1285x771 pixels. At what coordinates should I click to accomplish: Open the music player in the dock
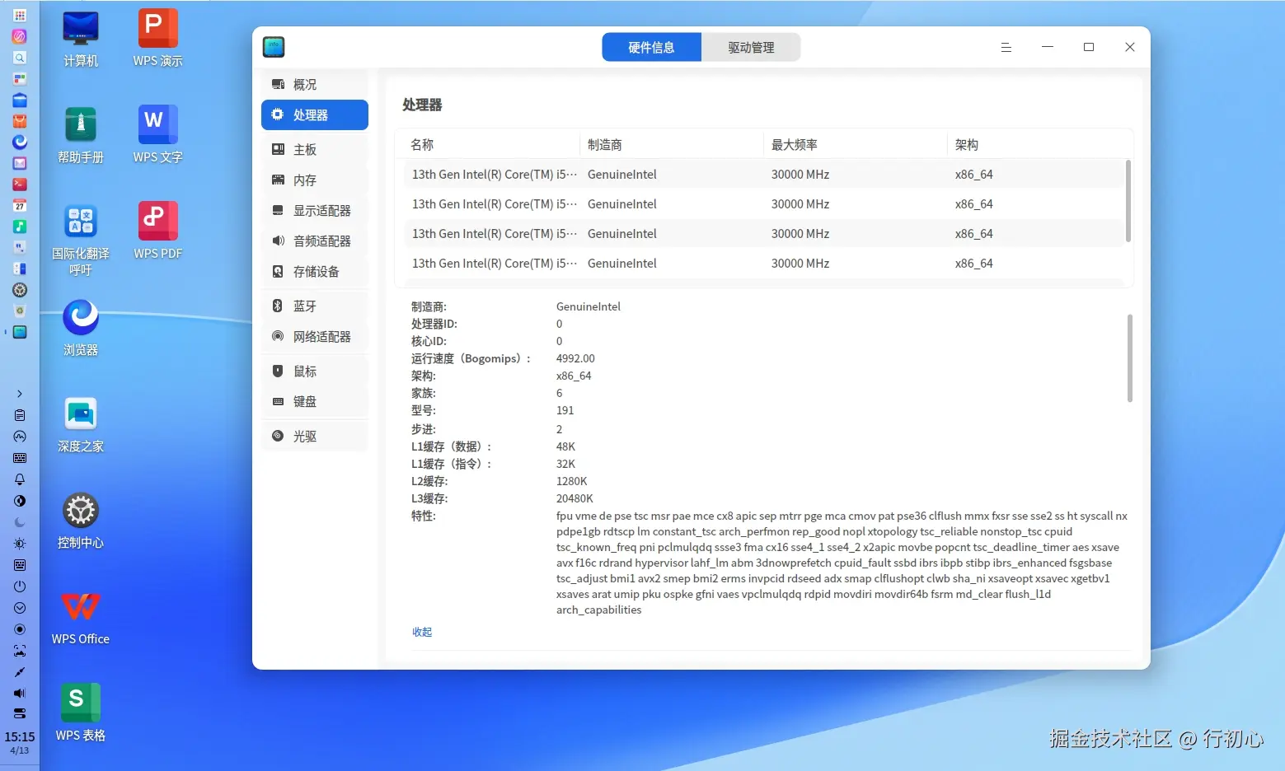pos(20,227)
